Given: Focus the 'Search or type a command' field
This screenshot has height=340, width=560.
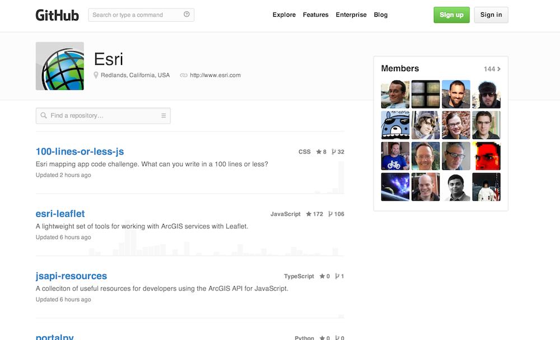Looking at the screenshot, I should click(x=141, y=15).
